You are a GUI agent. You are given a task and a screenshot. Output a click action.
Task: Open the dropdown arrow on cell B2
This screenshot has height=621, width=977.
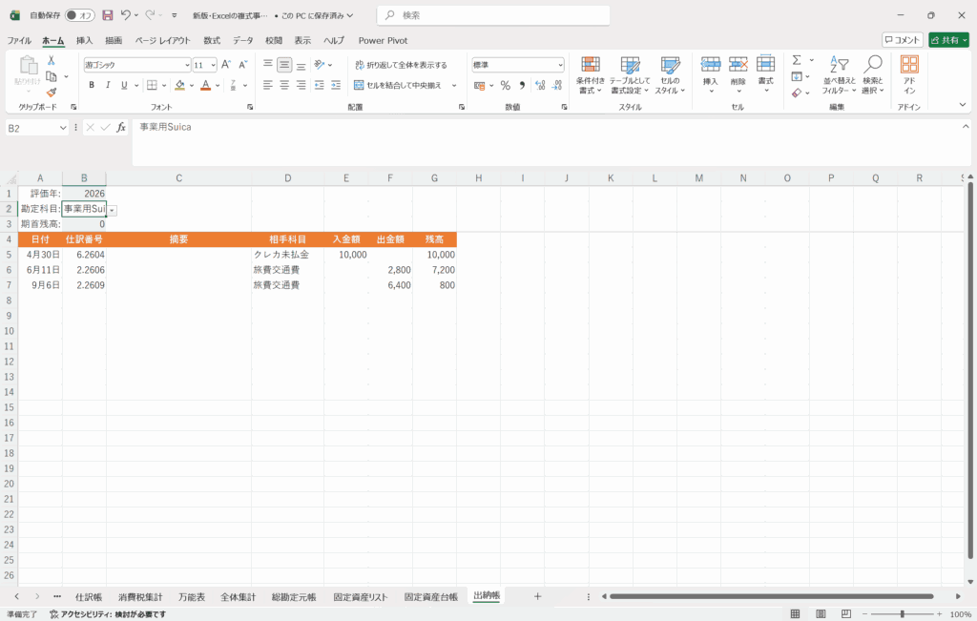112,209
